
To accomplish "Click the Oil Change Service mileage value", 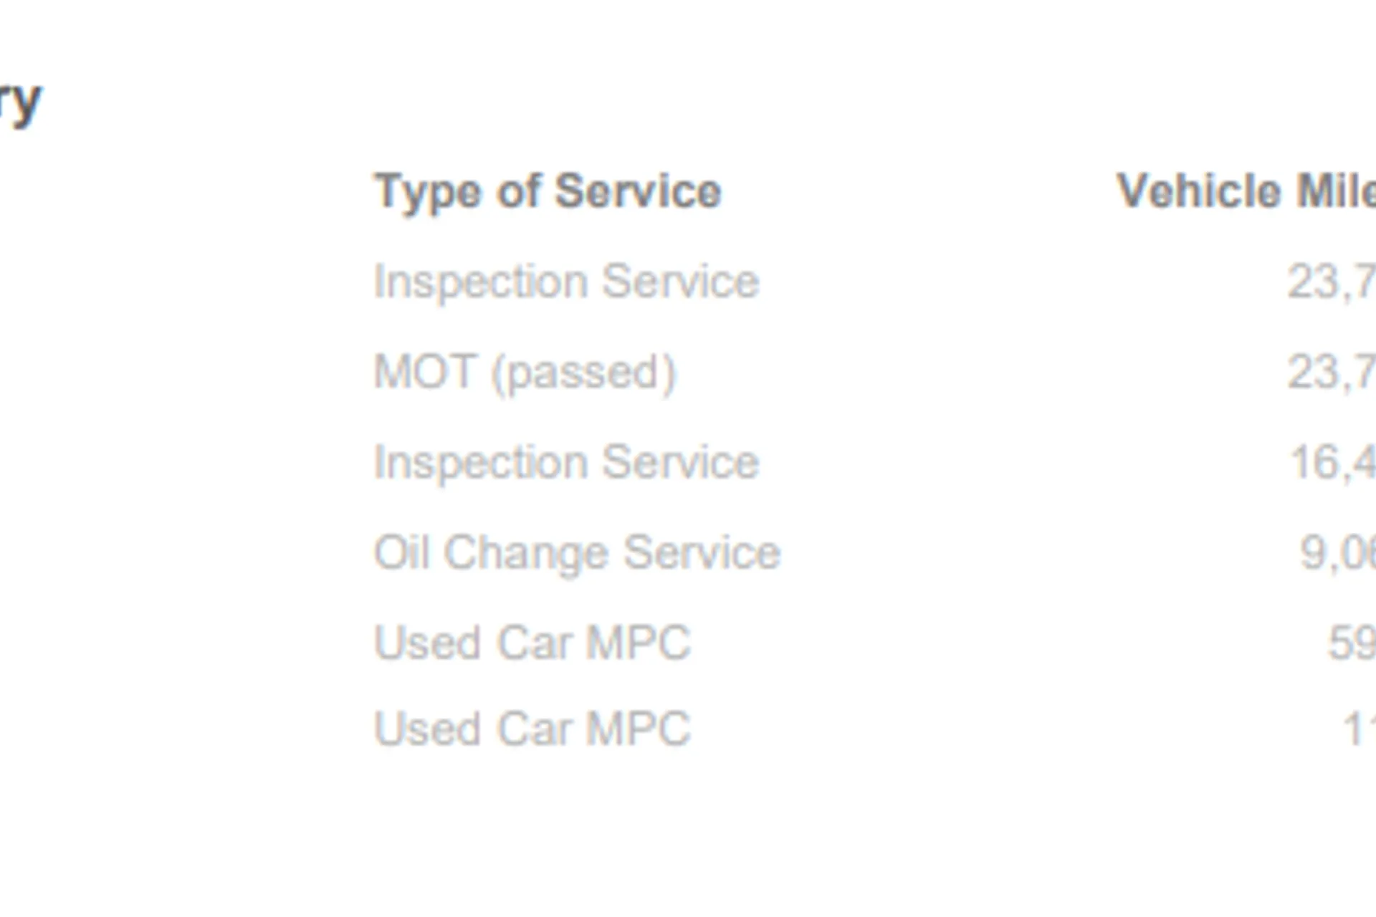I will click(x=1337, y=554).
